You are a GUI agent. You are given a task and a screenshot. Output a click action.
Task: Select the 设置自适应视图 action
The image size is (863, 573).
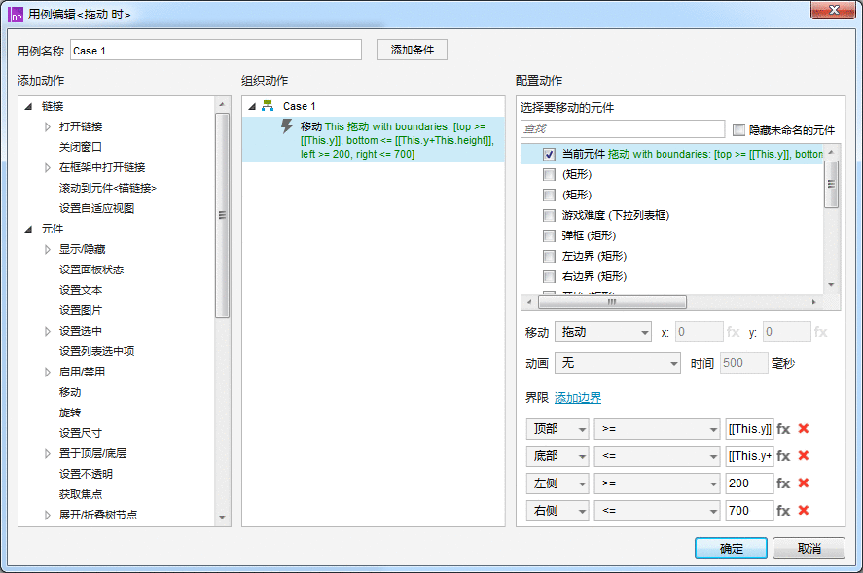pos(97,208)
